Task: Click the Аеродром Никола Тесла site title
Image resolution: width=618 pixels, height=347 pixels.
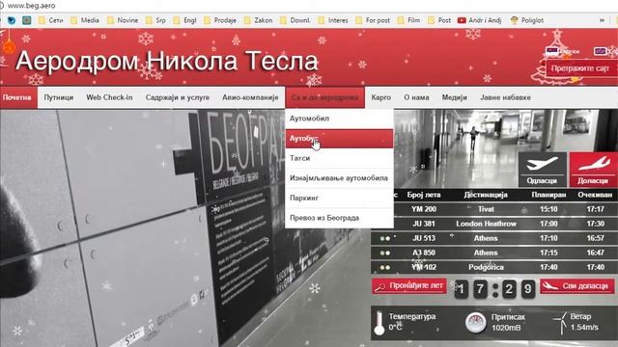Action: pyautogui.click(x=167, y=61)
